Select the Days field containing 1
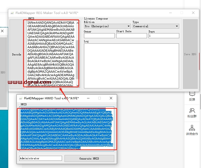The height and width of the screenshot is (168, 201). 163,36
